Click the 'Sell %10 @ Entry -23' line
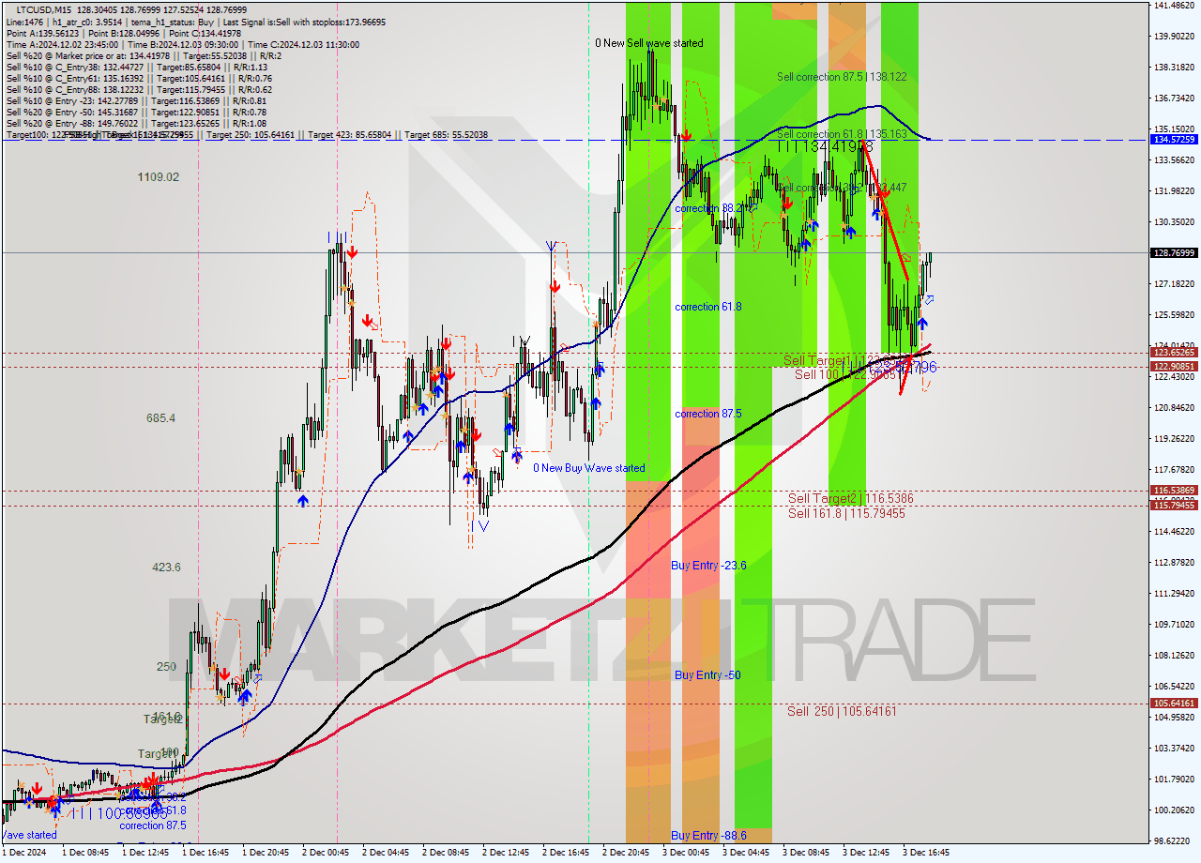Viewport: 1201px width, 863px height. tap(136, 100)
